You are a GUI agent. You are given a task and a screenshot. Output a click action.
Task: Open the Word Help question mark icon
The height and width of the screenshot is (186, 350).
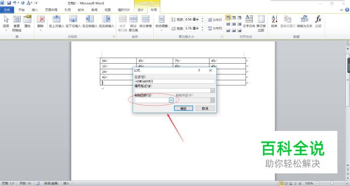(x=347, y=10)
